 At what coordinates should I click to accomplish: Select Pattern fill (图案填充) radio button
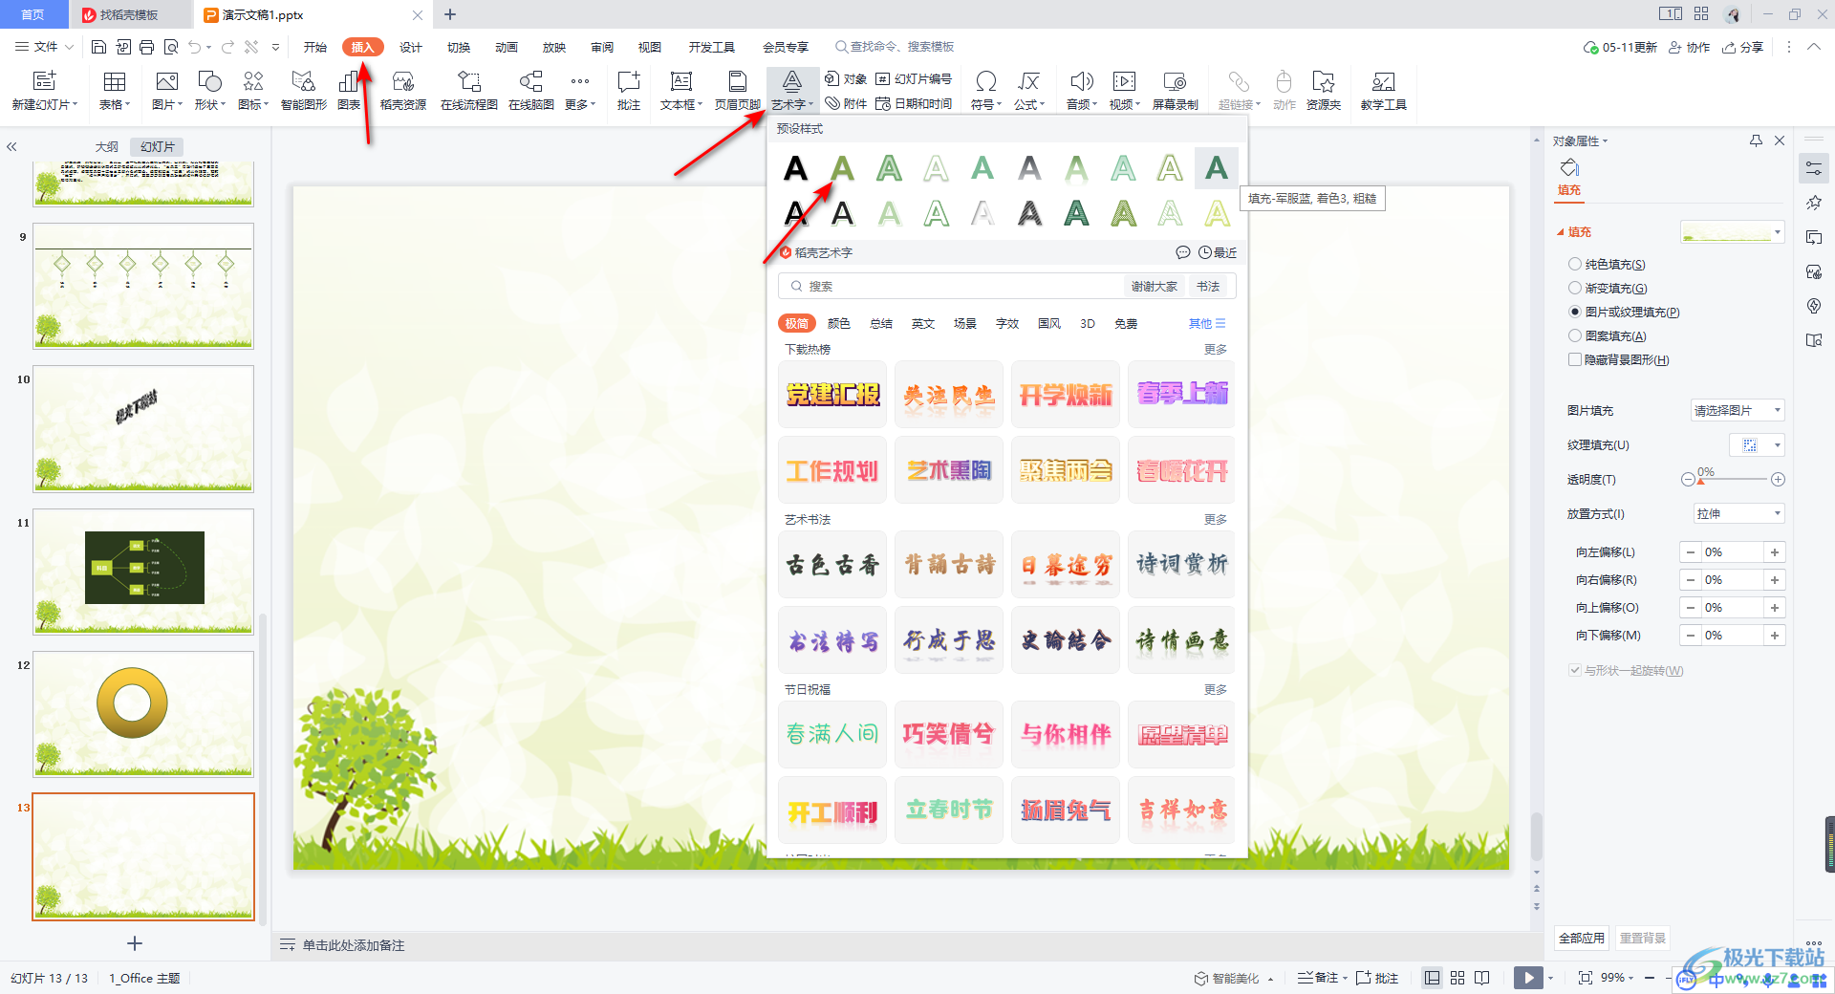click(1575, 335)
